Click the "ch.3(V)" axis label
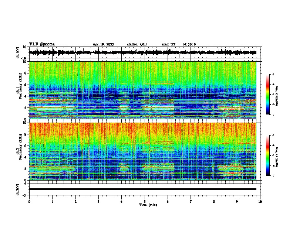 pos(17,189)
